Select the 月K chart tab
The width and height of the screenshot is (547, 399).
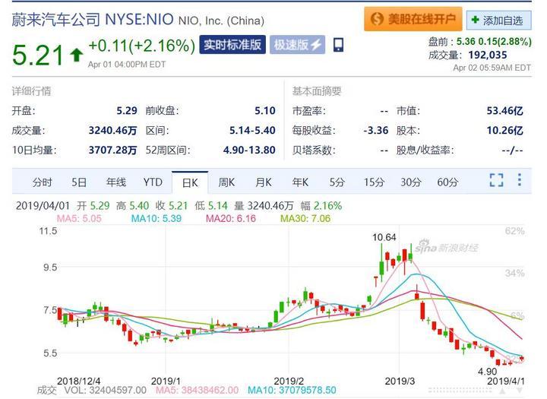pos(264,182)
